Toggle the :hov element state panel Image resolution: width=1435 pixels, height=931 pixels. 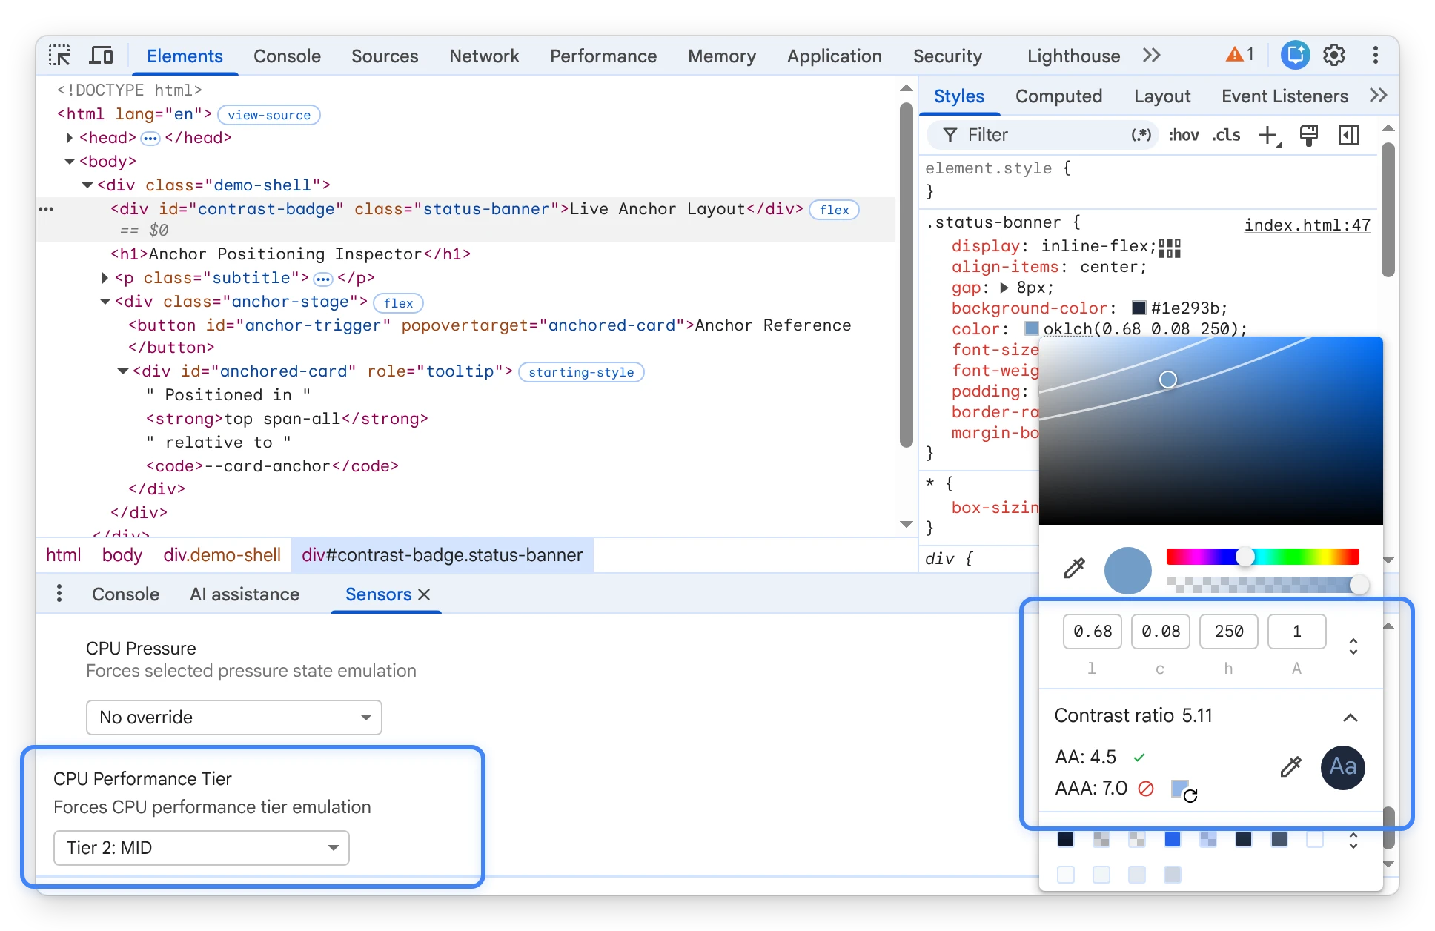tap(1183, 135)
